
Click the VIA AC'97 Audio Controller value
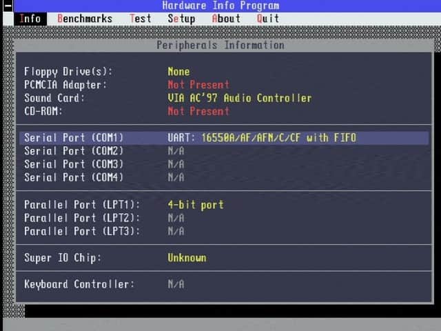click(240, 98)
